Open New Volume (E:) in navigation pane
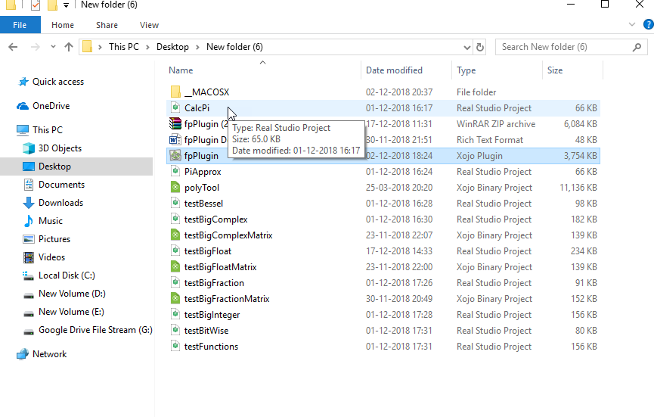The image size is (654, 417). coord(71,312)
